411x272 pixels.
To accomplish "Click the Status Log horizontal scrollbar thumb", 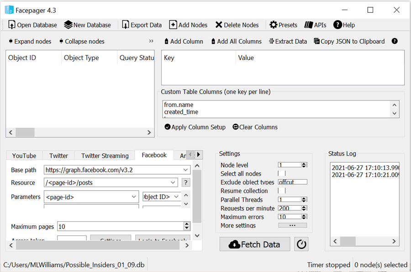I will (348, 241).
